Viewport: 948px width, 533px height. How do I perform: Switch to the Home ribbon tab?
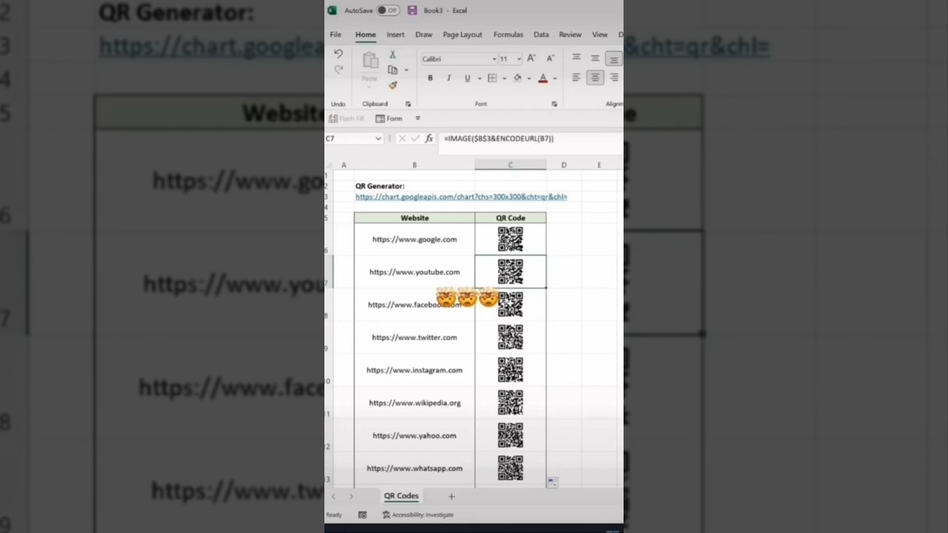(x=365, y=35)
